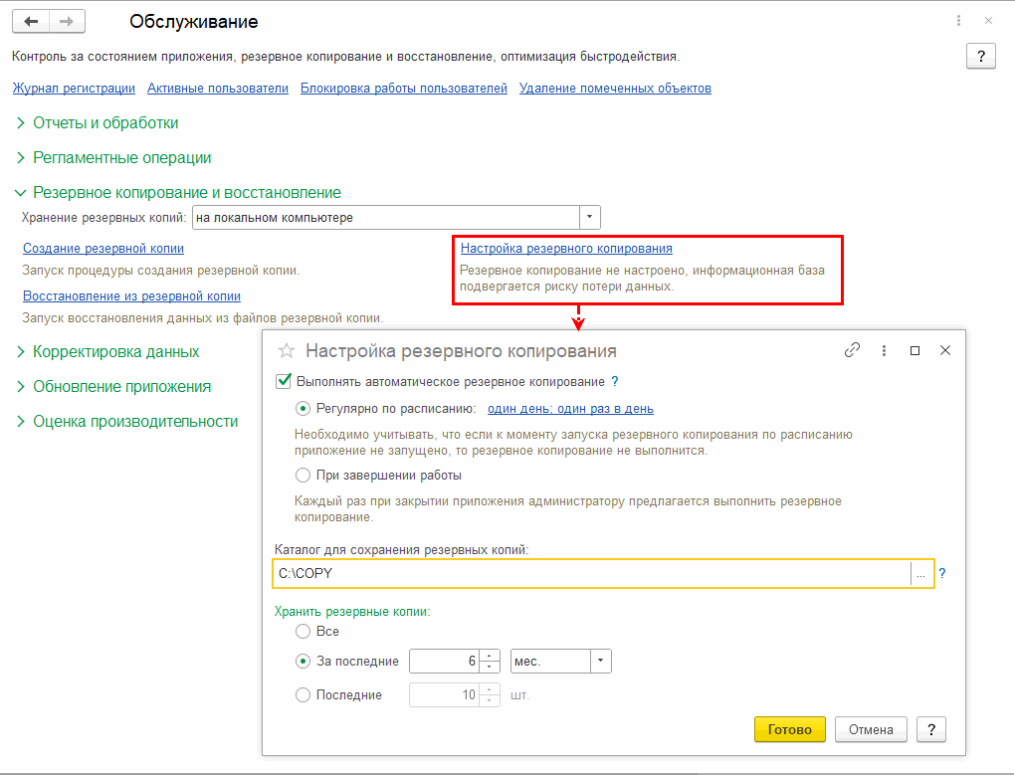Select 'Все' to keep all backups
This screenshot has height=775, width=1015.
(304, 632)
